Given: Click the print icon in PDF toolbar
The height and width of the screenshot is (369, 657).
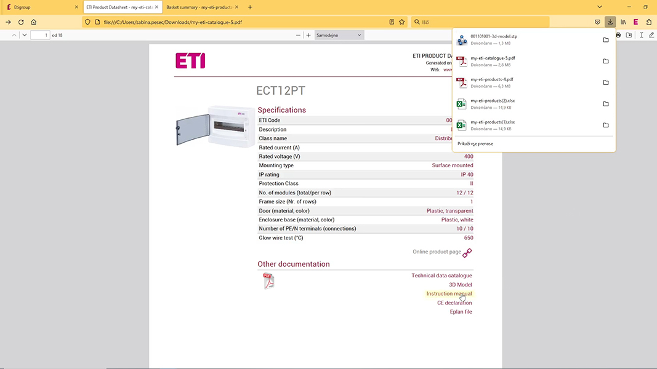Looking at the screenshot, I should click(x=618, y=35).
